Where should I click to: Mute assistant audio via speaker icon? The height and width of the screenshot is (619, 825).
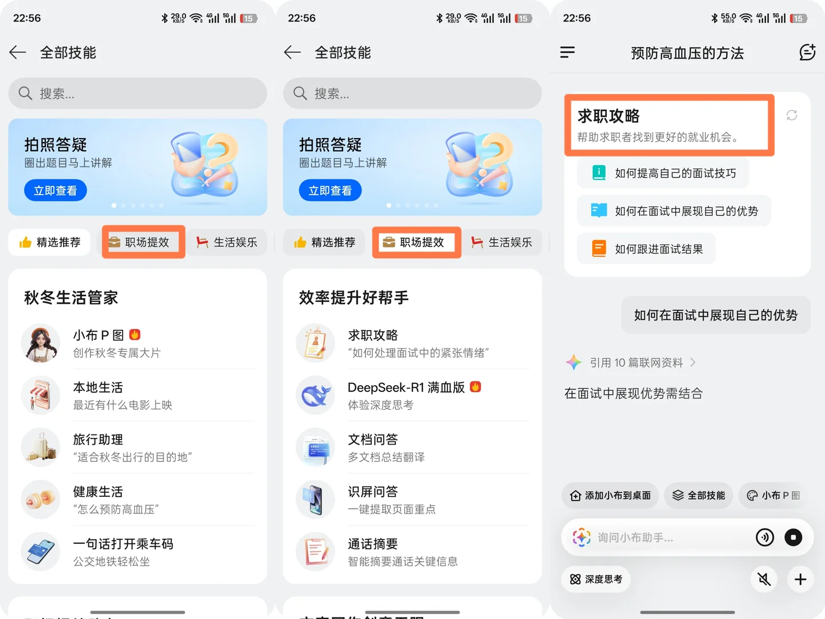pyautogui.click(x=764, y=579)
